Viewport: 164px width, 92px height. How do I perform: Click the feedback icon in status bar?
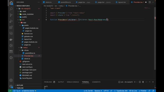coord(149,91)
